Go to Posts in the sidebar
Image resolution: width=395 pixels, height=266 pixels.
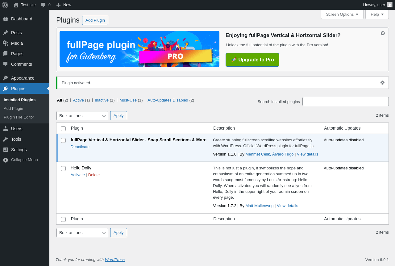pos(25,33)
